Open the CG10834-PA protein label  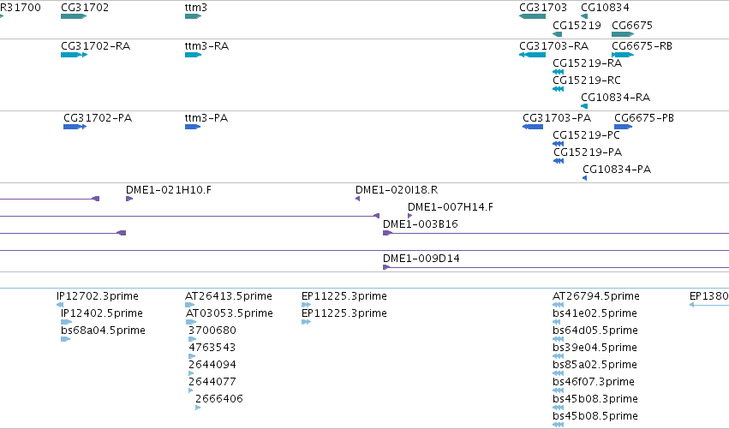[617, 170]
